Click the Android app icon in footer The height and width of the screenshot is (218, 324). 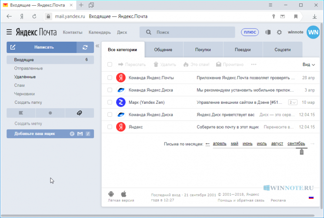[x=111, y=194]
